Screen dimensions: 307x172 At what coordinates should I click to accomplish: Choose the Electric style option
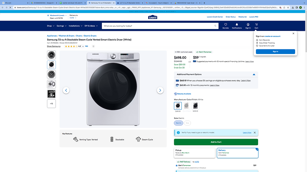tap(179, 123)
